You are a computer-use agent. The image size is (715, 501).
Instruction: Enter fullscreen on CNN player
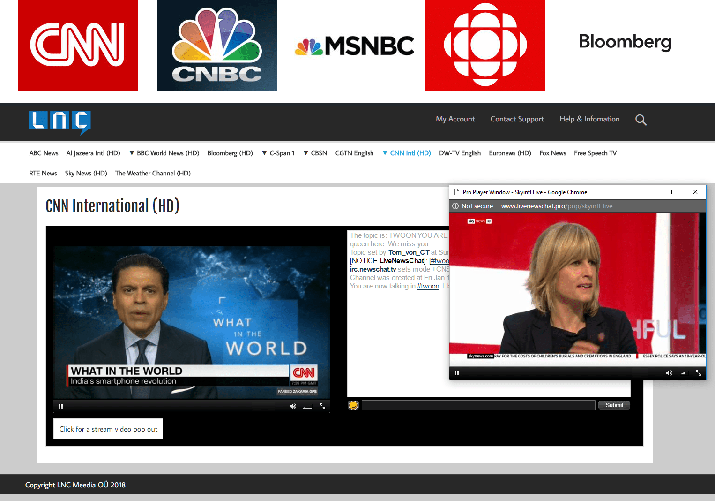[x=322, y=406]
